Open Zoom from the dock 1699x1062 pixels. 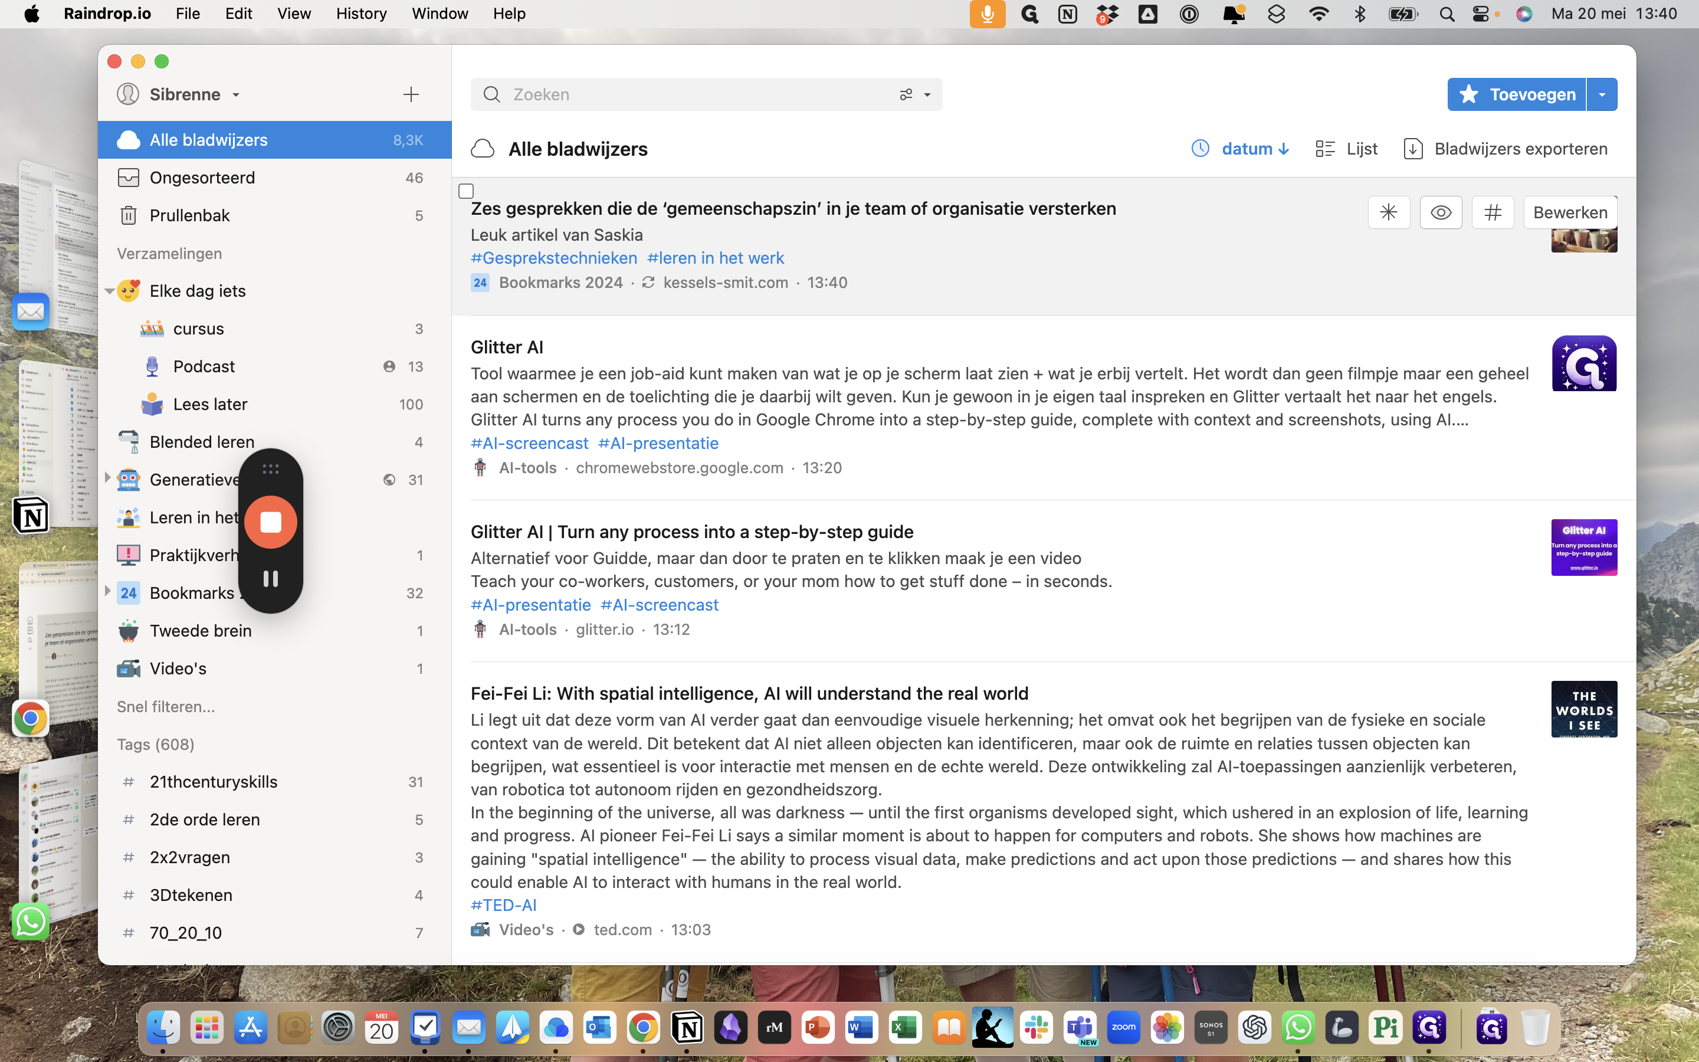click(x=1123, y=1028)
